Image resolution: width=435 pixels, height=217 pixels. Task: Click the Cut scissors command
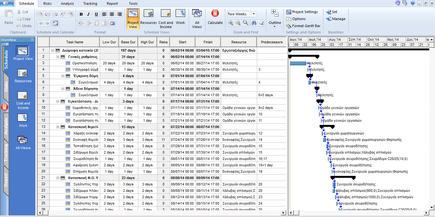click(22, 12)
